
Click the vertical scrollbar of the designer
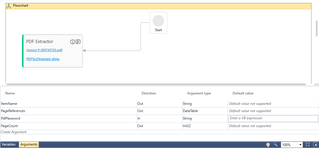click(x=317, y=28)
